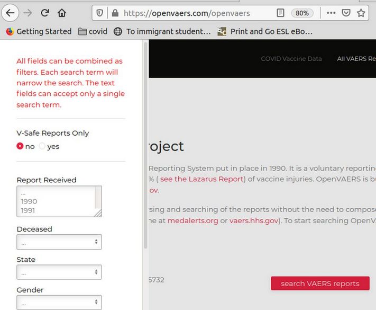Open the browser home page icon
Screen dimensions: 376x310
pos(62,13)
